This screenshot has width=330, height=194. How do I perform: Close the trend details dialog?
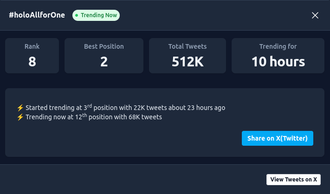[x=315, y=15]
